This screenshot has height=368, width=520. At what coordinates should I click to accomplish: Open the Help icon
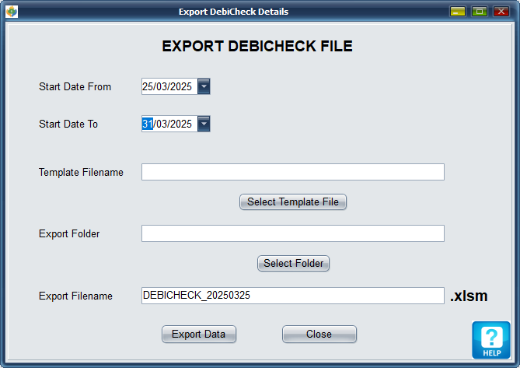pos(490,340)
